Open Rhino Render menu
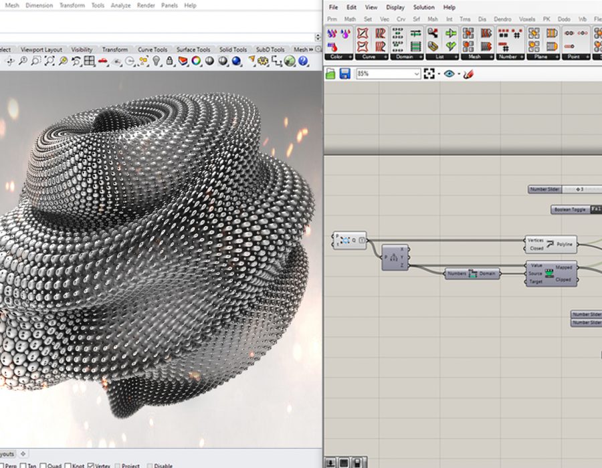The width and height of the screenshot is (602, 468). tap(146, 5)
